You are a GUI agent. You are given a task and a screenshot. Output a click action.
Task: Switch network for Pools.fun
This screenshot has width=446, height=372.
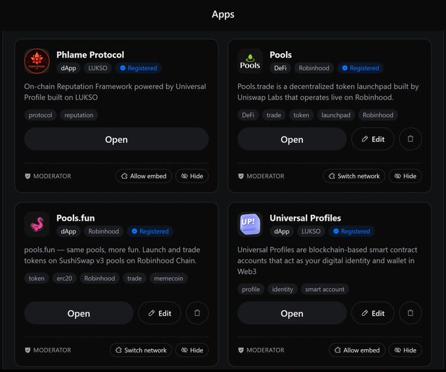point(141,350)
